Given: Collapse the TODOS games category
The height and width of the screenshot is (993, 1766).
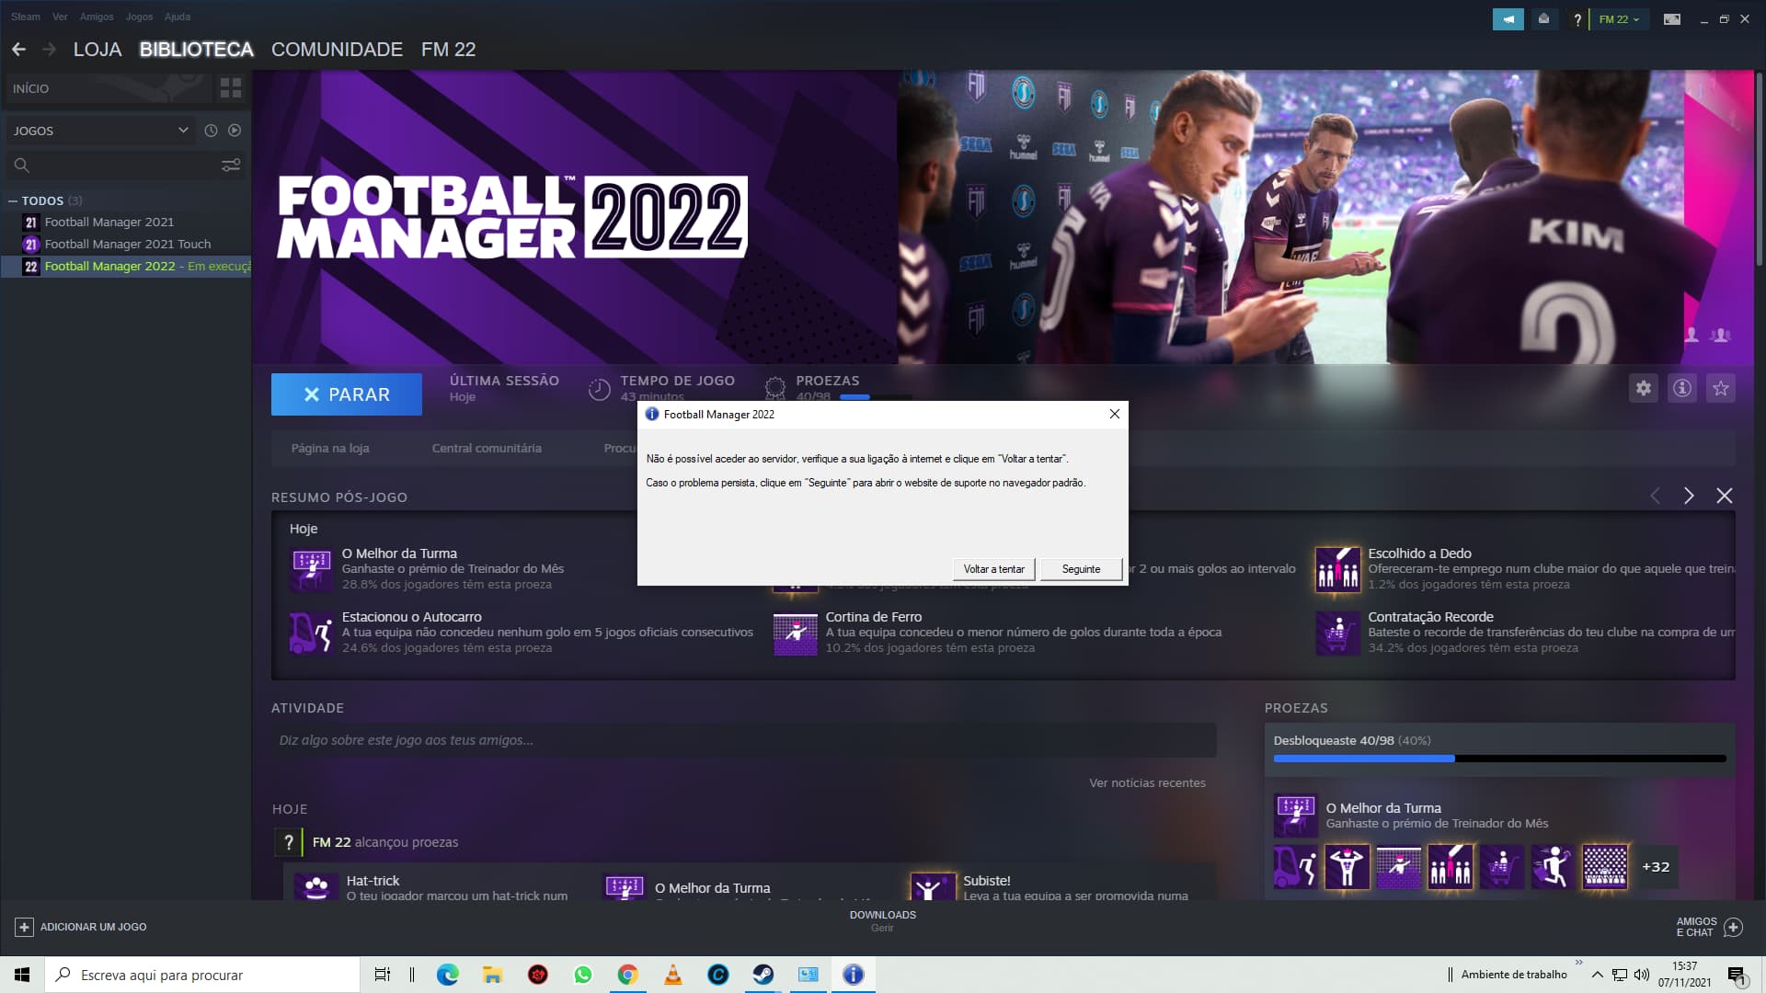Looking at the screenshot, I should click(x=13, y=200).
